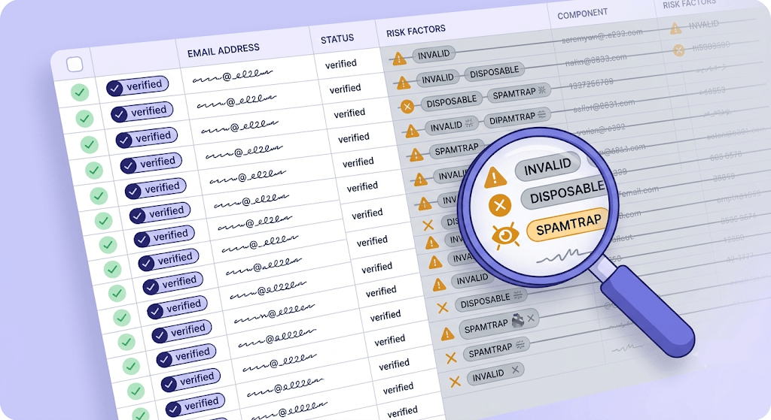Click the topmost lone INVALID tag

coord(434,55)
